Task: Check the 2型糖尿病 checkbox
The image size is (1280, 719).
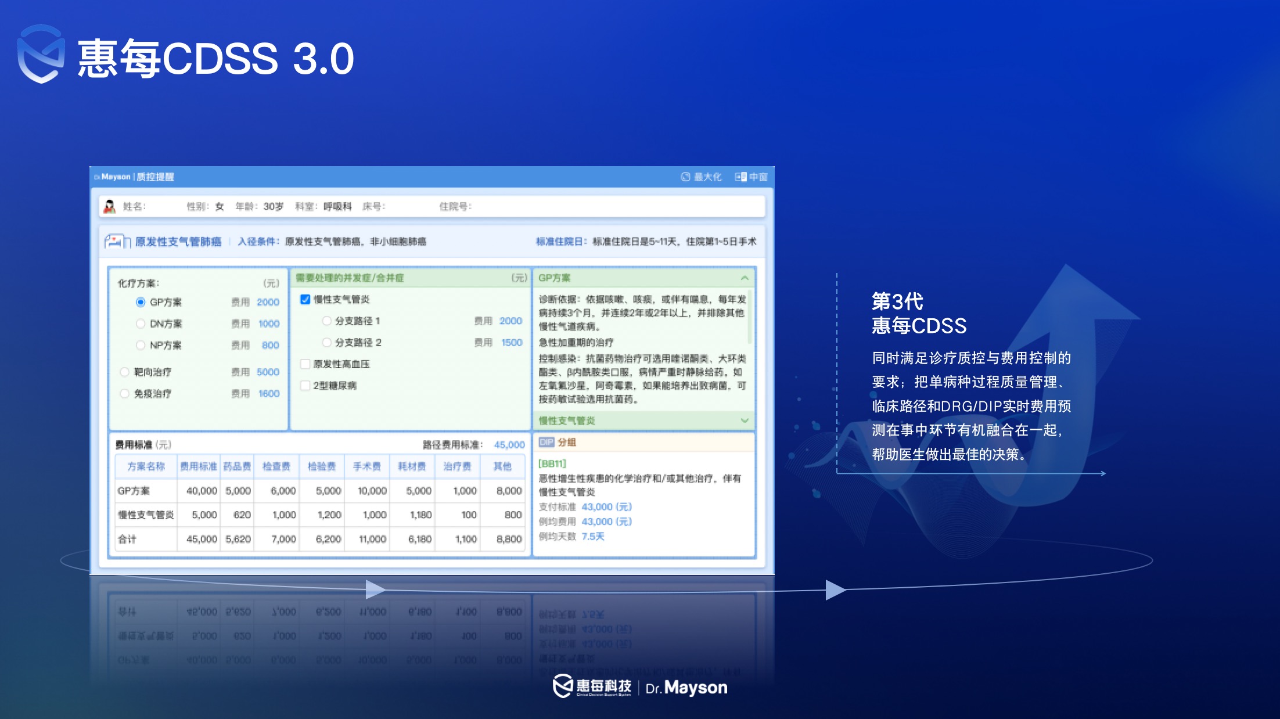Action: (x=305, y=385)
